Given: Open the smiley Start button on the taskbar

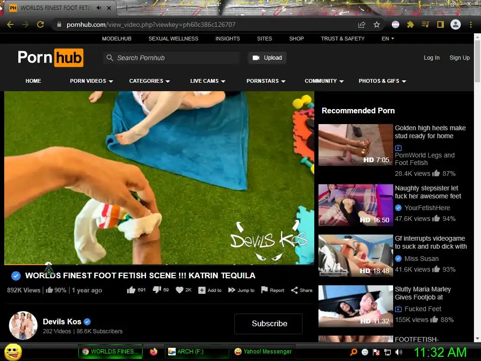Looking at the screenshot, I should 13,352.
